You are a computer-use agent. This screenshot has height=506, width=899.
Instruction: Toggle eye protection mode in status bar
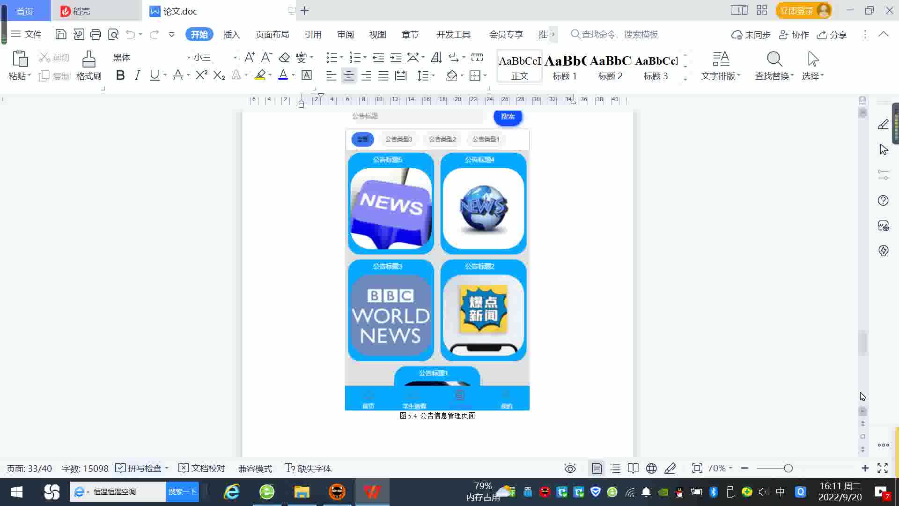[570, 468]
